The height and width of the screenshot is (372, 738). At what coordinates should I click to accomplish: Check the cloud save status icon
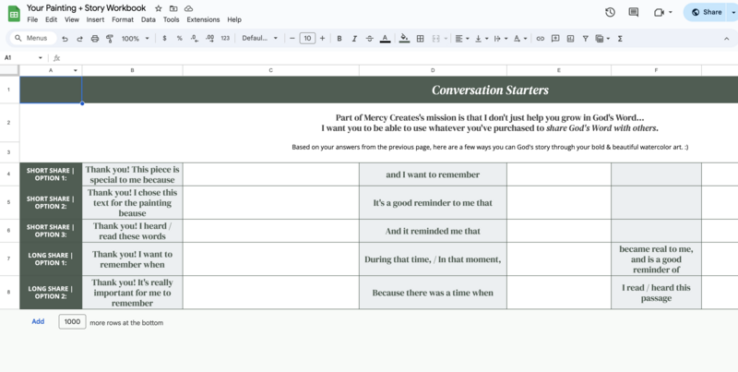[x=188, y=8]
